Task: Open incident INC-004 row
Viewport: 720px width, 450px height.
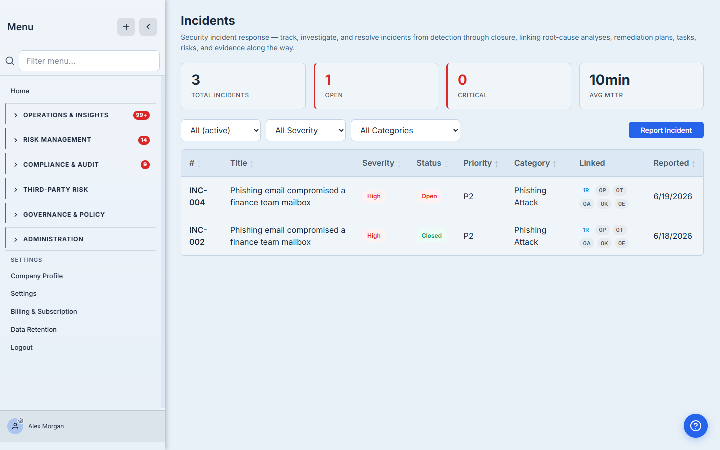Action: pyautogui.click(x=442, y=196)
